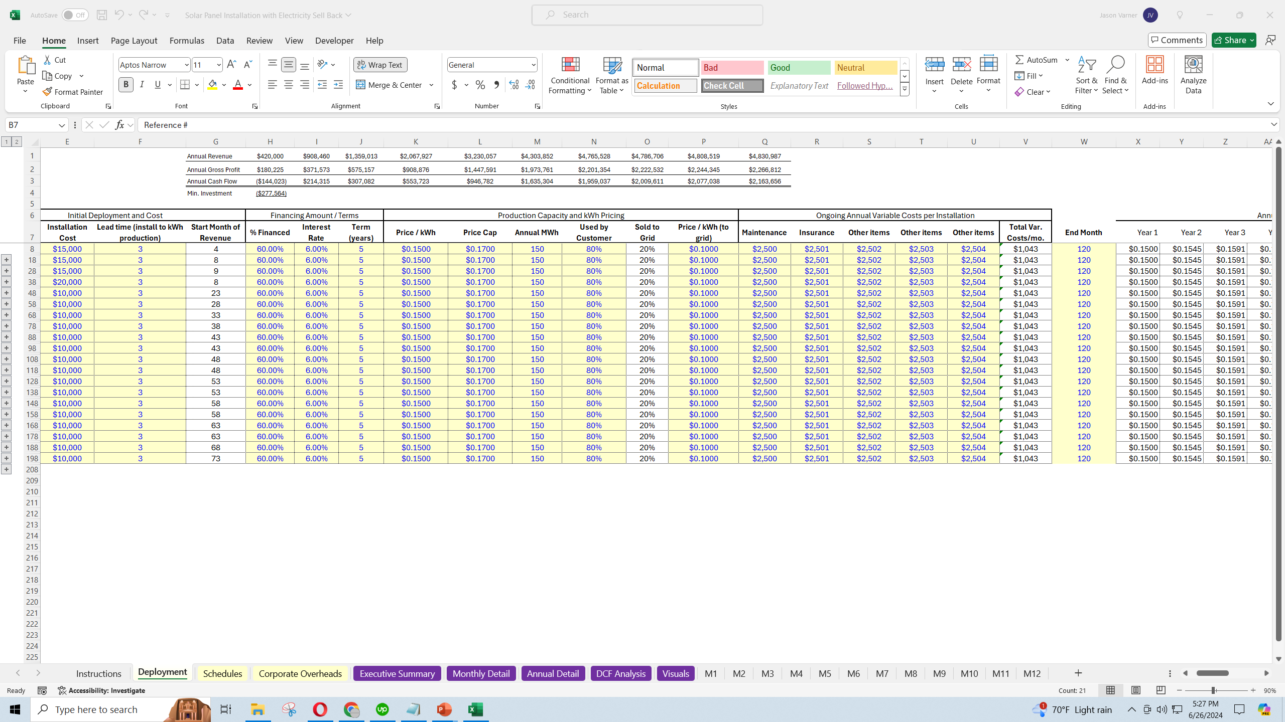Click the zoom slider handle
The height and width of the screenshot is (722, 1285).
[x=1213, y=690]
